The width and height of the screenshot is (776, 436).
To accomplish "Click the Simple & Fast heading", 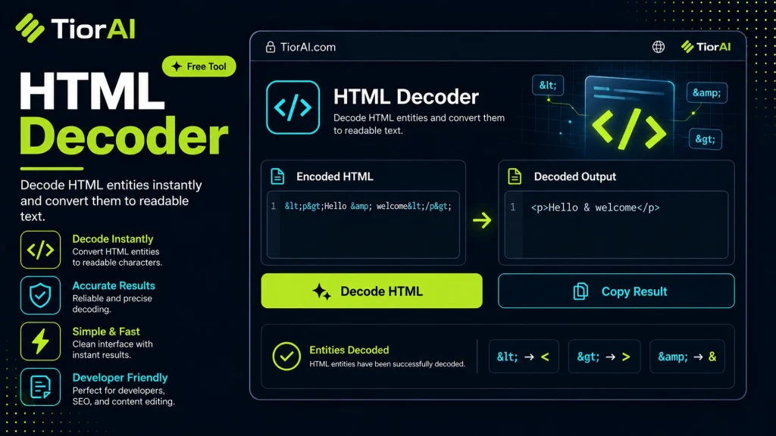I will 106,332.
